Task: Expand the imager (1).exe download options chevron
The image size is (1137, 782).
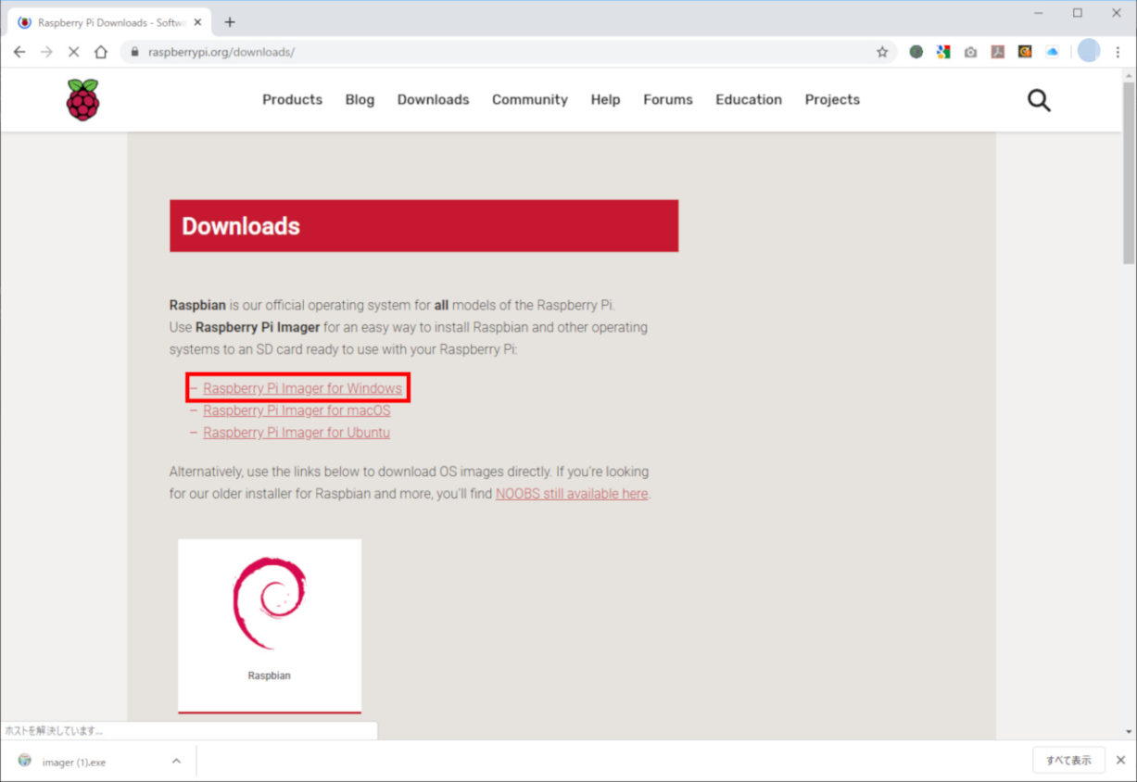Action: tap(176, 760)
